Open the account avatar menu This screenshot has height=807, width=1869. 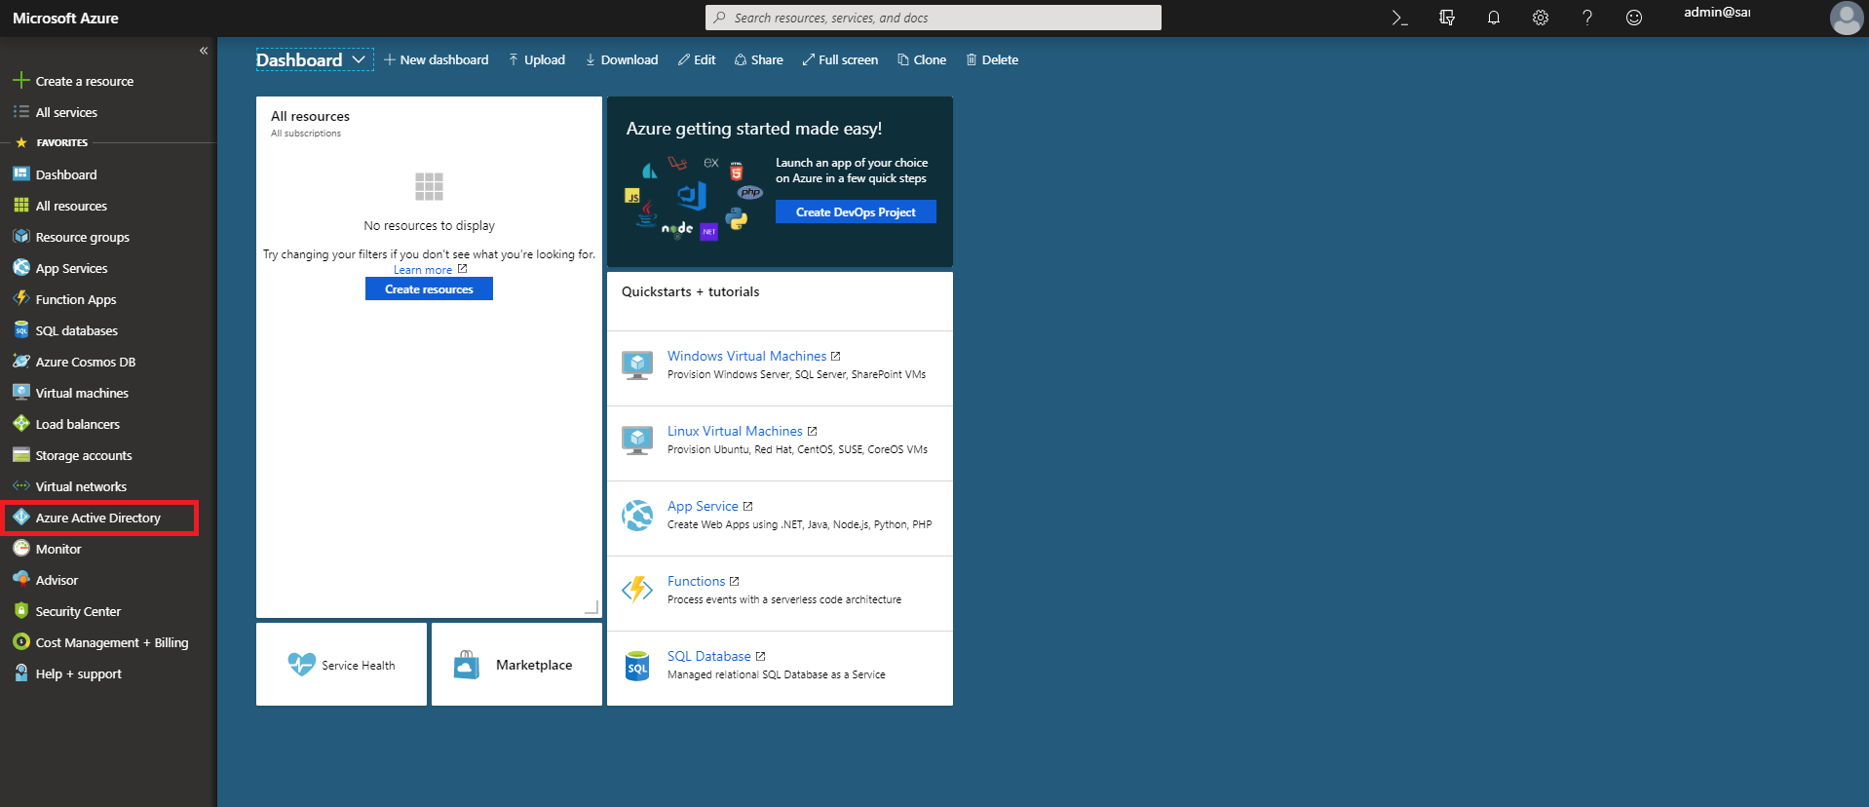tap(1846, 18)
